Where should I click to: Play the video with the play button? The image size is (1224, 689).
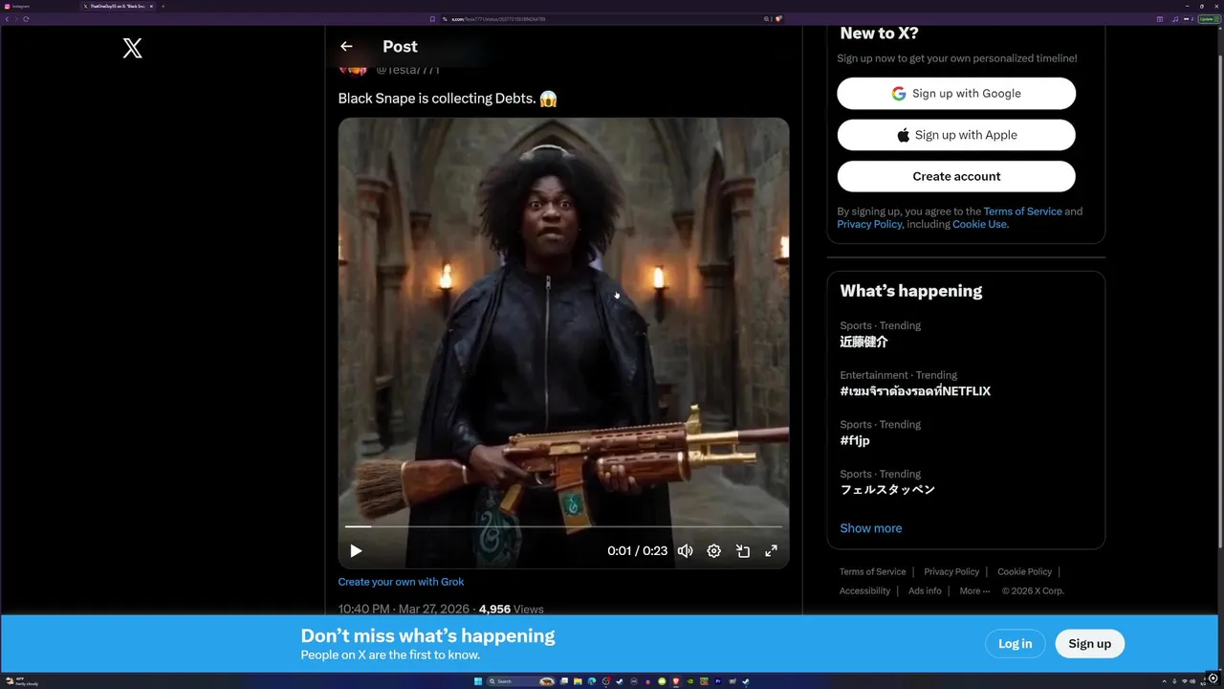tap(356, 550)
